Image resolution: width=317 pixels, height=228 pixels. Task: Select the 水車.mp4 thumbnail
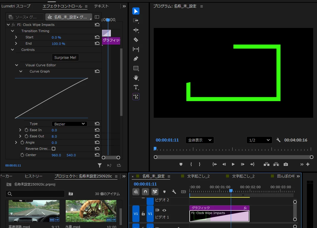point(91,211)
